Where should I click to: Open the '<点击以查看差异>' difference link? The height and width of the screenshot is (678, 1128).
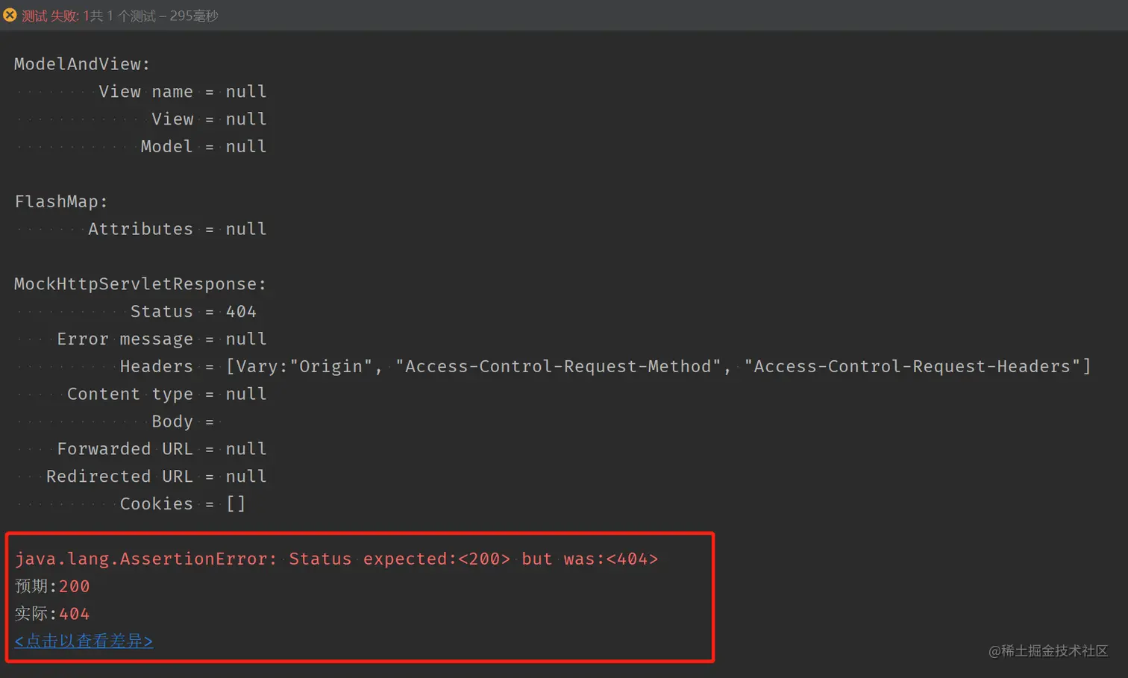pos(84,641)
